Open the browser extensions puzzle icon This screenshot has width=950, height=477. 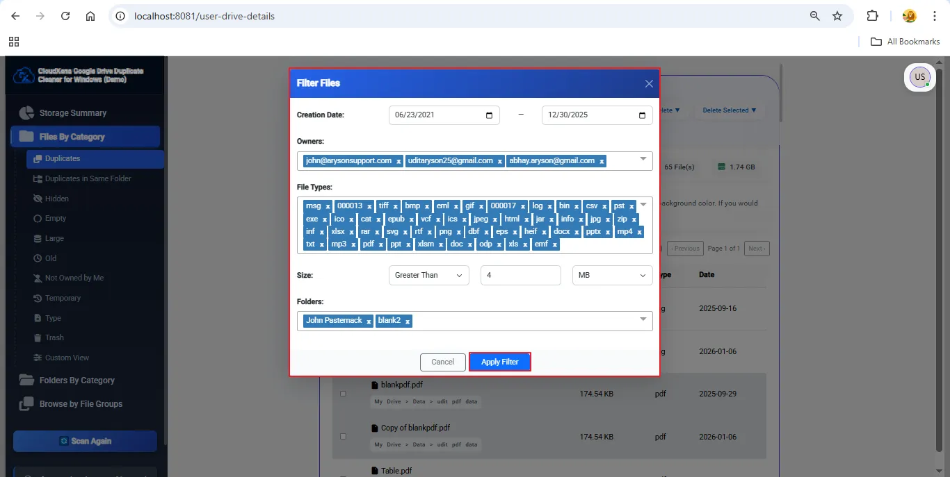[x=872, y=16]
